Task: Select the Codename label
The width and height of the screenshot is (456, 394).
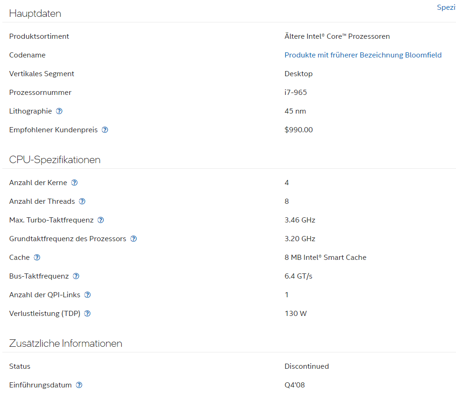Action: (x=27, y=55)
